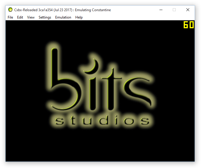Image resolution: width=202 pixels, height=168 pixels.
Task: Open the Settings menu
Action: 45,17
